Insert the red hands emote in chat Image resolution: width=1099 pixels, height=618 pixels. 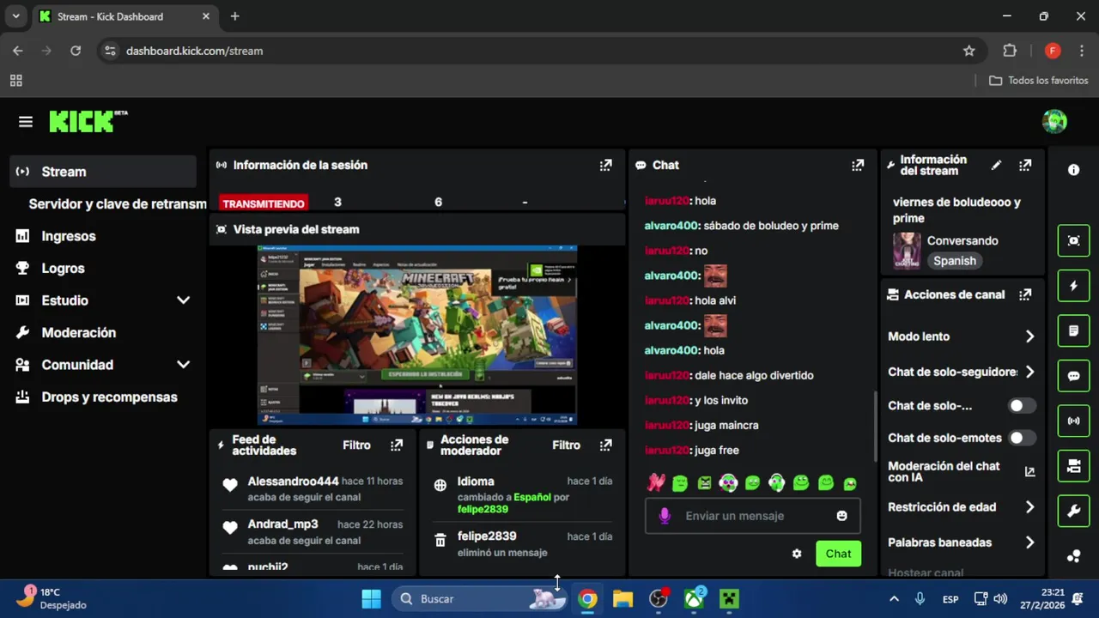(x=656, y=483)
